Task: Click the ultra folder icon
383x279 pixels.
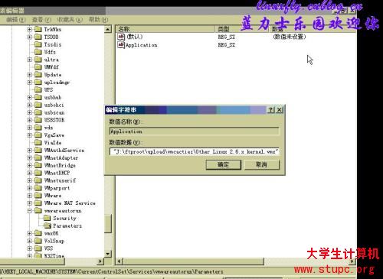Action: pyautogui.click(x=38, y=60)
